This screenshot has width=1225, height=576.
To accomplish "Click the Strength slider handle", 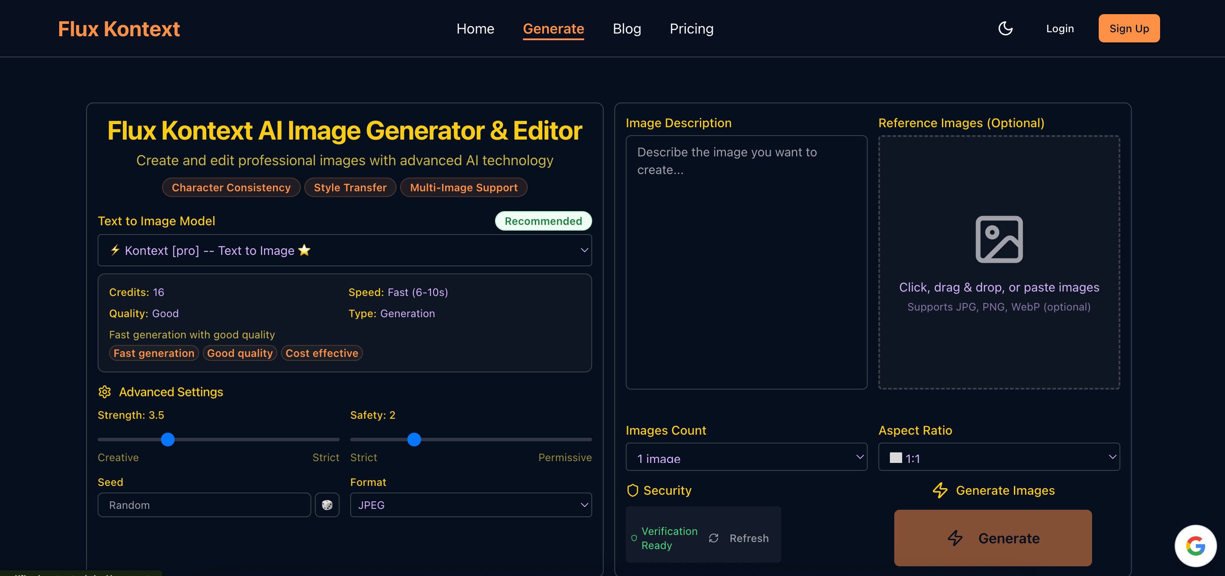I will pyautogui.click(x=168, y=440).
